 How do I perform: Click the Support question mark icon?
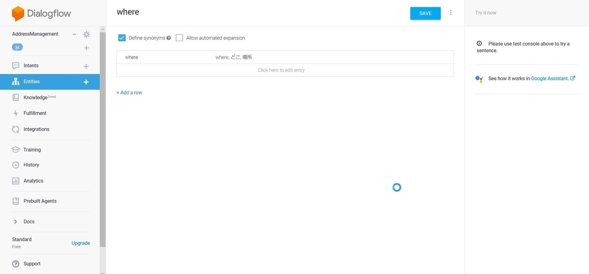(x=16, y=264)
